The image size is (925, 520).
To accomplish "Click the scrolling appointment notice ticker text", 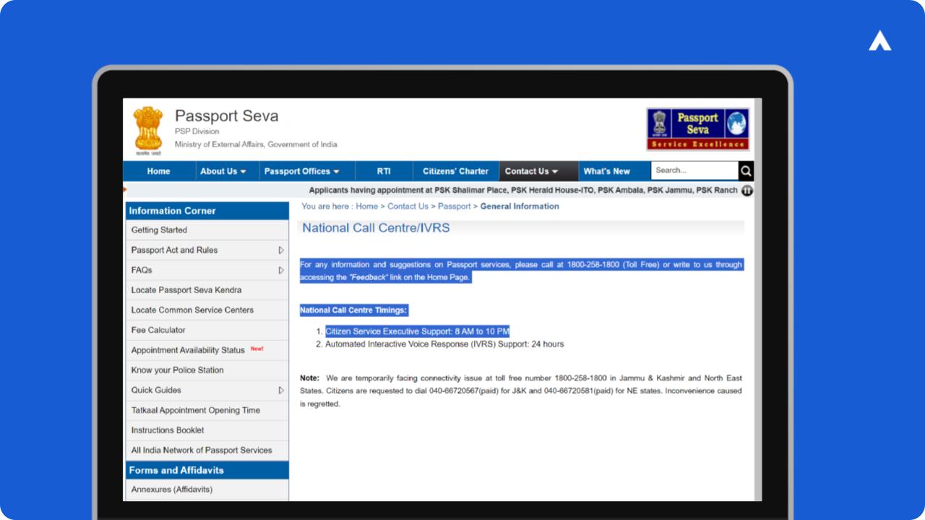I will (x=523, y=191).
